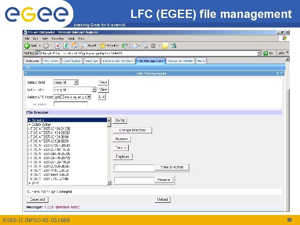Open the Forward button history dropdown arrow

pyautogui.click(x=51, y=46)
